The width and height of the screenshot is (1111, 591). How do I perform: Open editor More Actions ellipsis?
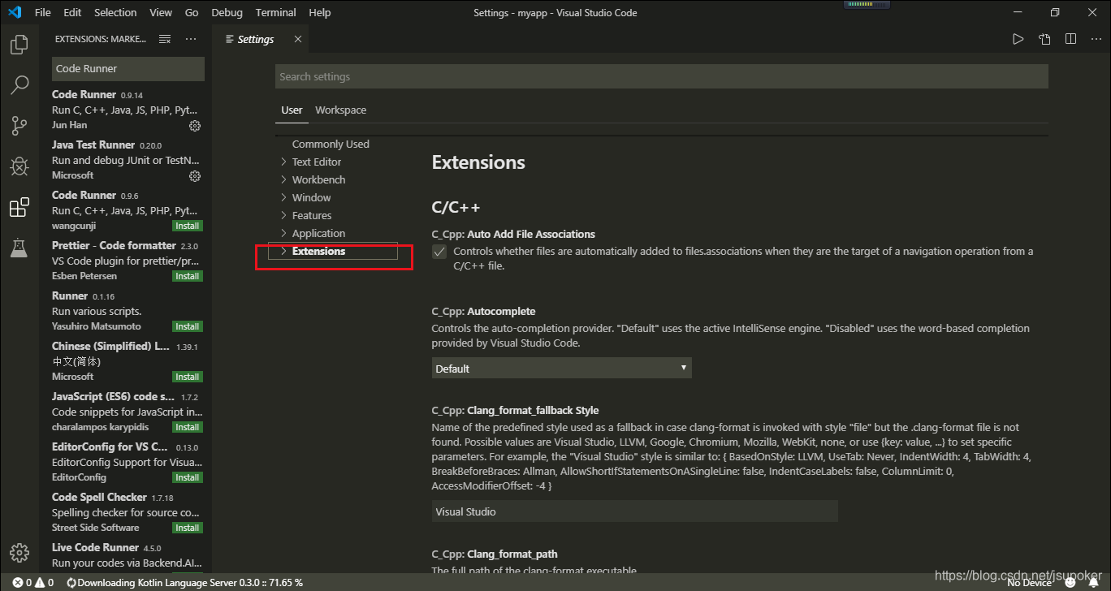(1095, 39)
